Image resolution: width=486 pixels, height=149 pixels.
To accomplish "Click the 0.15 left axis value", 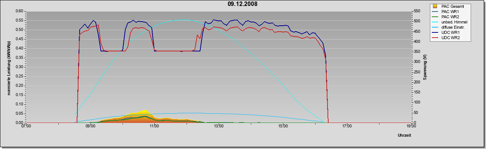I will (x=19, y=95).
